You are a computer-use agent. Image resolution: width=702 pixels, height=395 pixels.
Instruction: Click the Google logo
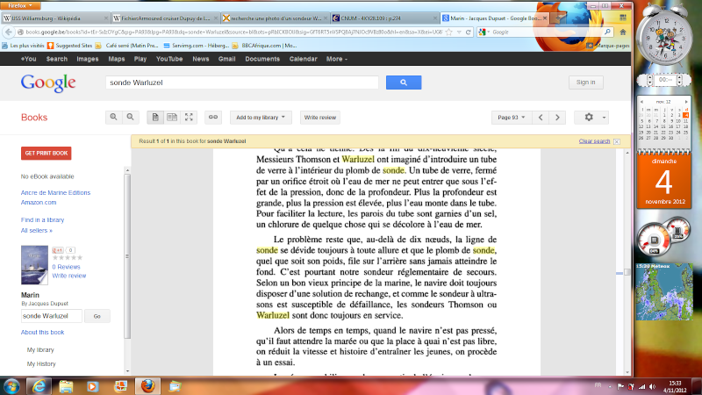pyautogui.click(x=48, y=83)
